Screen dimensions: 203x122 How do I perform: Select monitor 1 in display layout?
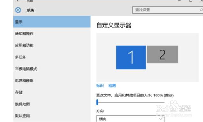click(x=131, y=57)
